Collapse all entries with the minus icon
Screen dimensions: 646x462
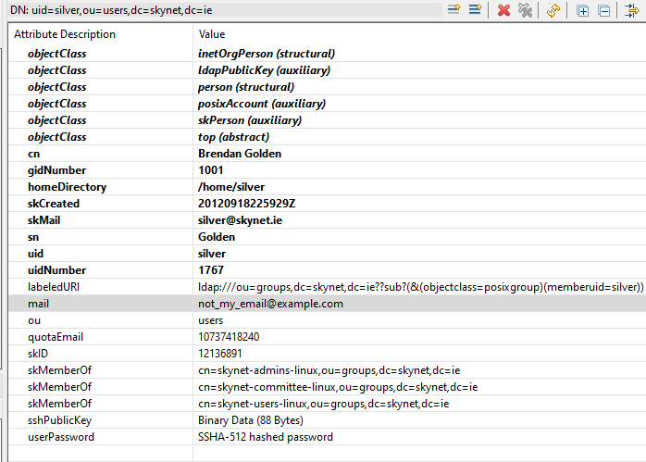pos(603,10)
